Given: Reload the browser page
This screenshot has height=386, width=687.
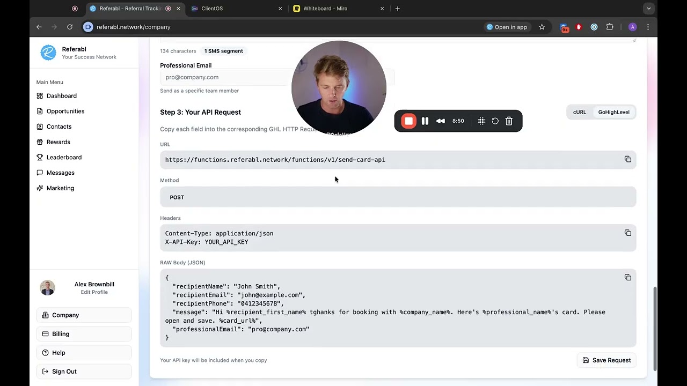Looking at the screenshot, I should click(70, 27).
